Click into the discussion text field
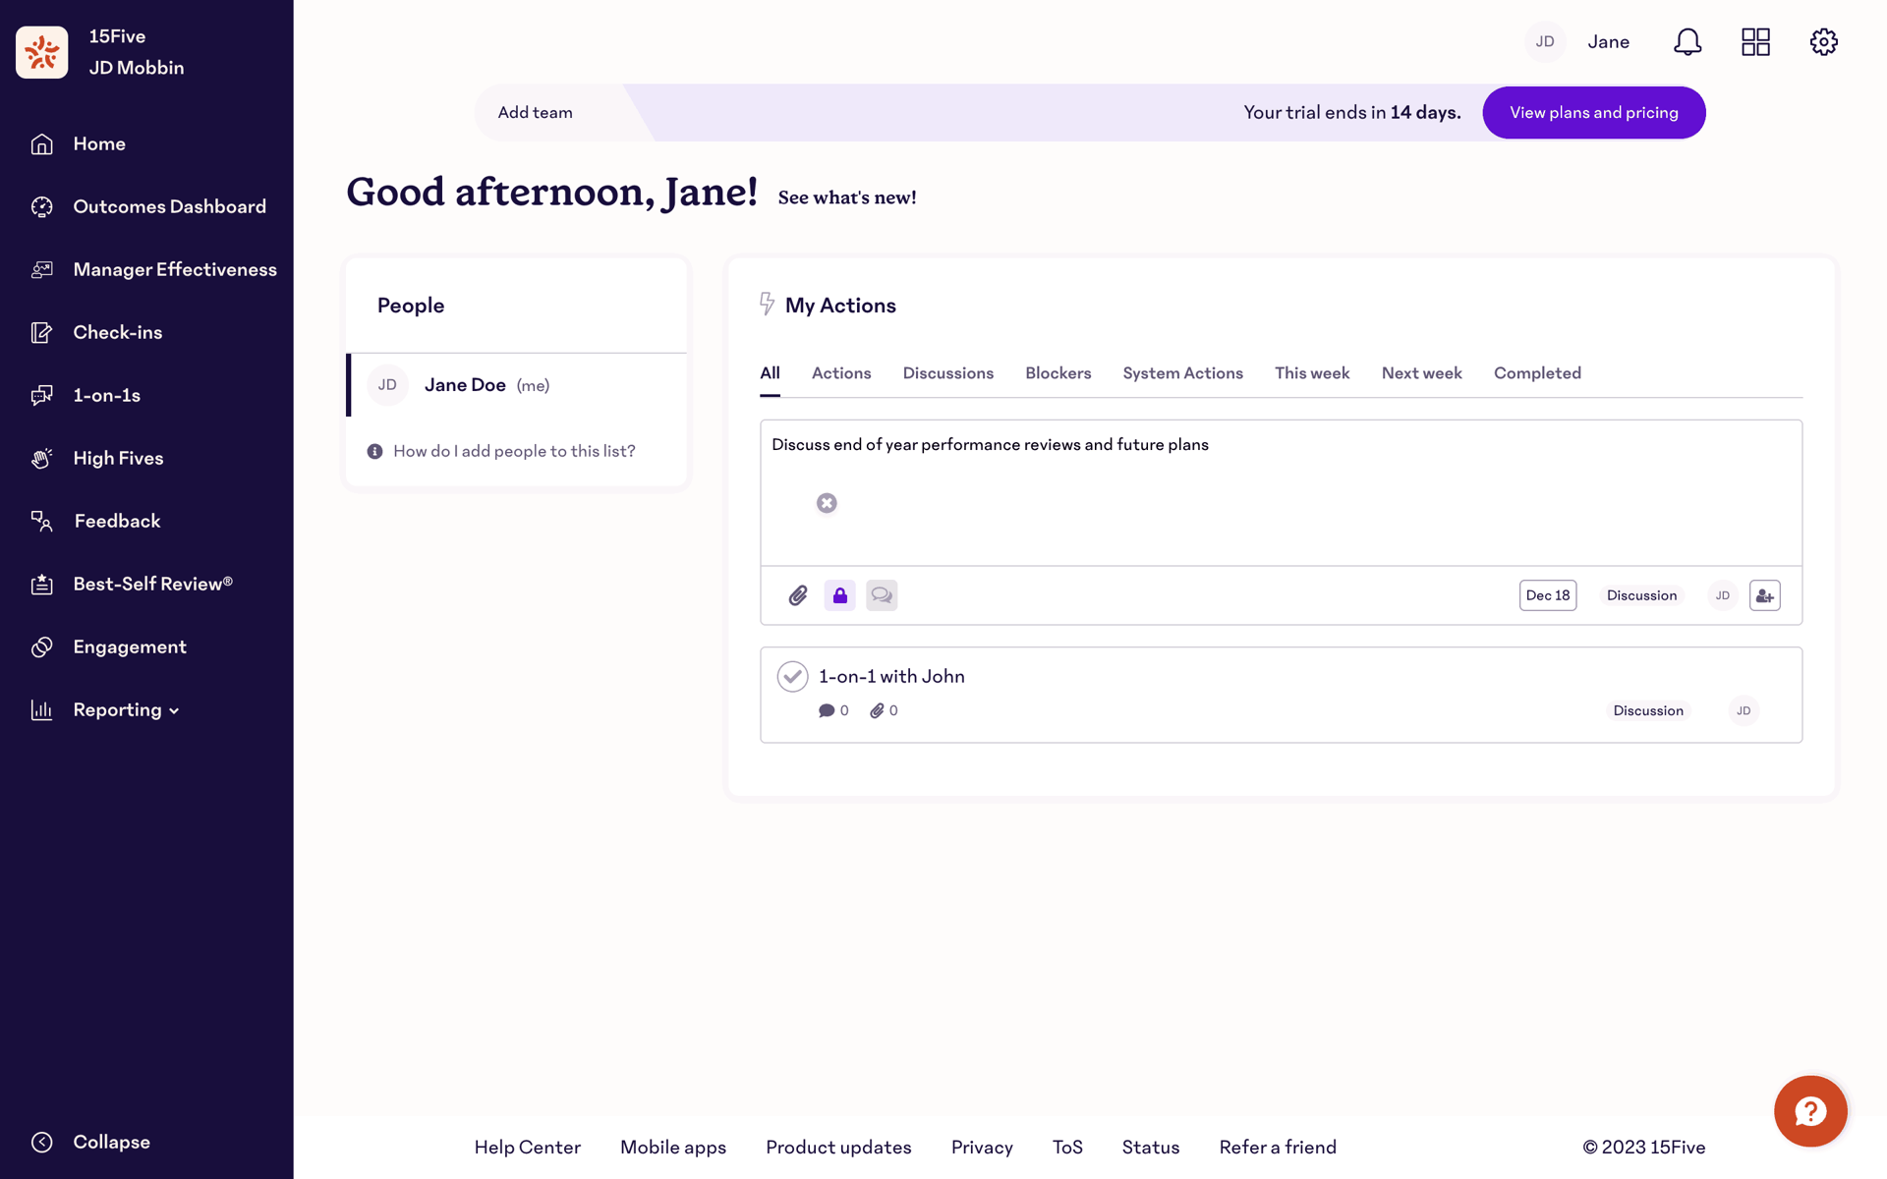Viewport: 1887px width, 1179px height. click(1281, 492)
